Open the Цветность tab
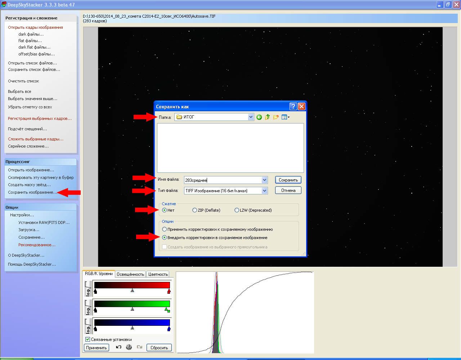The height and width of the screenshot is (360, 461). [158, 274]
